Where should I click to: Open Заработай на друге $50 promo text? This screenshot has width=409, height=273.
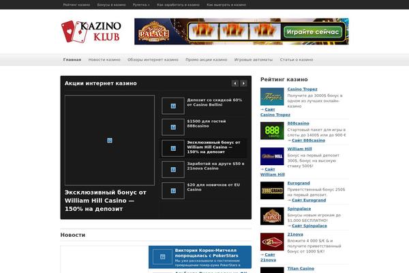click(x=215, y=166)
